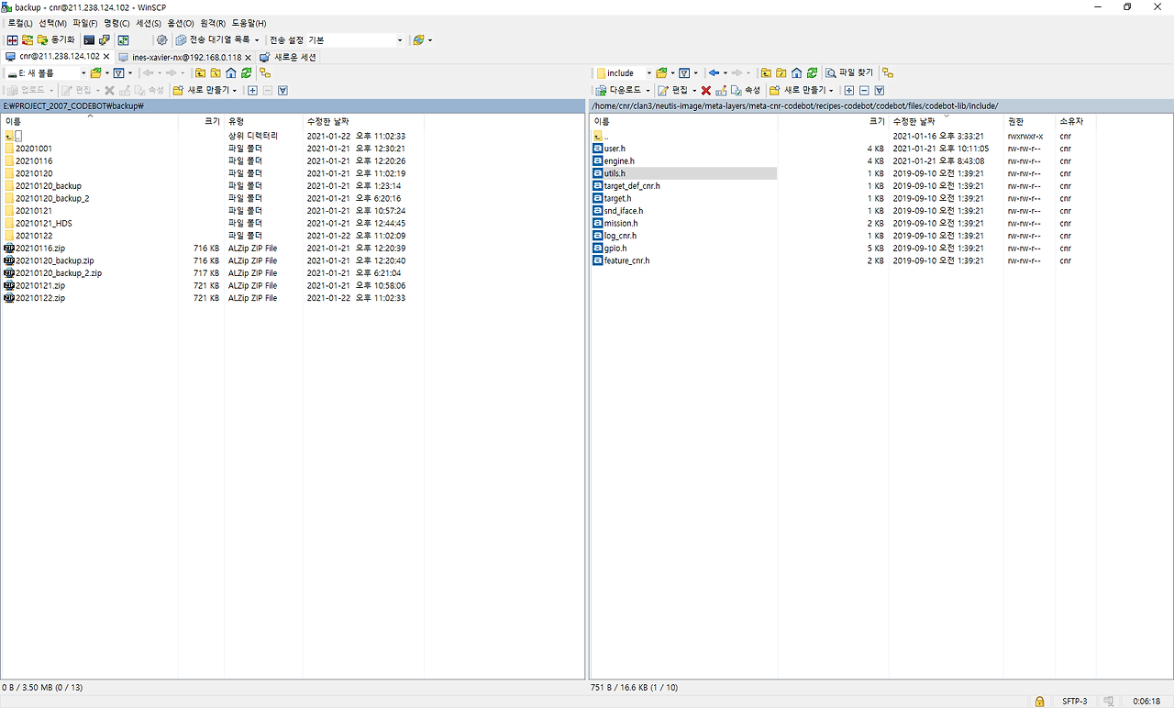Select the 20210121_HDS folder
Screen dimensions: 1174x708
point(44,223)
